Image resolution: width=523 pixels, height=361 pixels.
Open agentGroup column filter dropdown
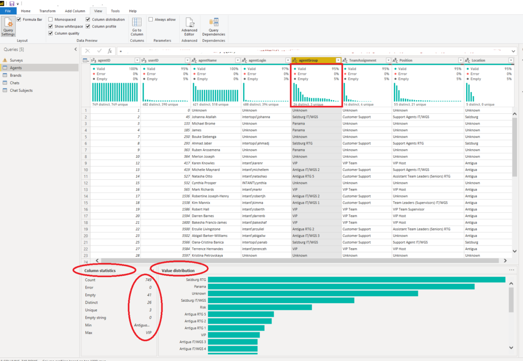[x=338, y=60]
